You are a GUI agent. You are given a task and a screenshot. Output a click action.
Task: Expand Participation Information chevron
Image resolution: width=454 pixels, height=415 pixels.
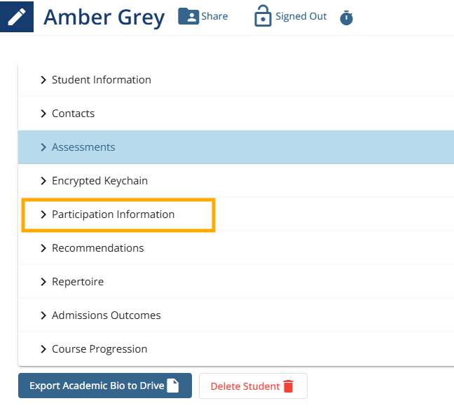[x=43, y=215]
